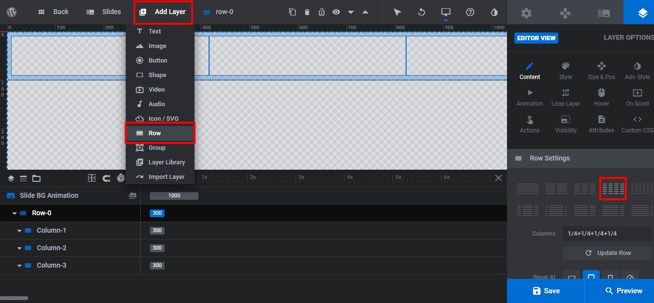Click the undo history icon
654x303 pixels.
(422, 12)
